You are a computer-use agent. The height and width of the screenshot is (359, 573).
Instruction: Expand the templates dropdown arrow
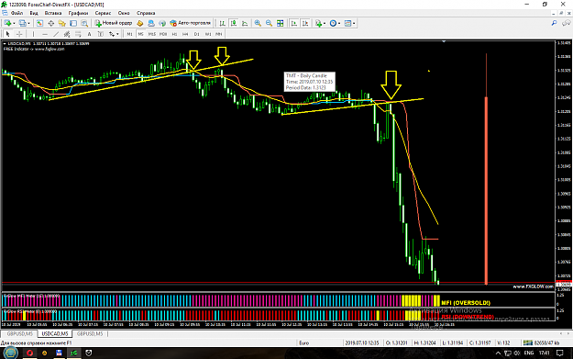354,24
